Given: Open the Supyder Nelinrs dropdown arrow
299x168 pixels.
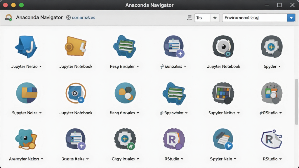Looking at the screenshot, I should click(x=238, y=113).
